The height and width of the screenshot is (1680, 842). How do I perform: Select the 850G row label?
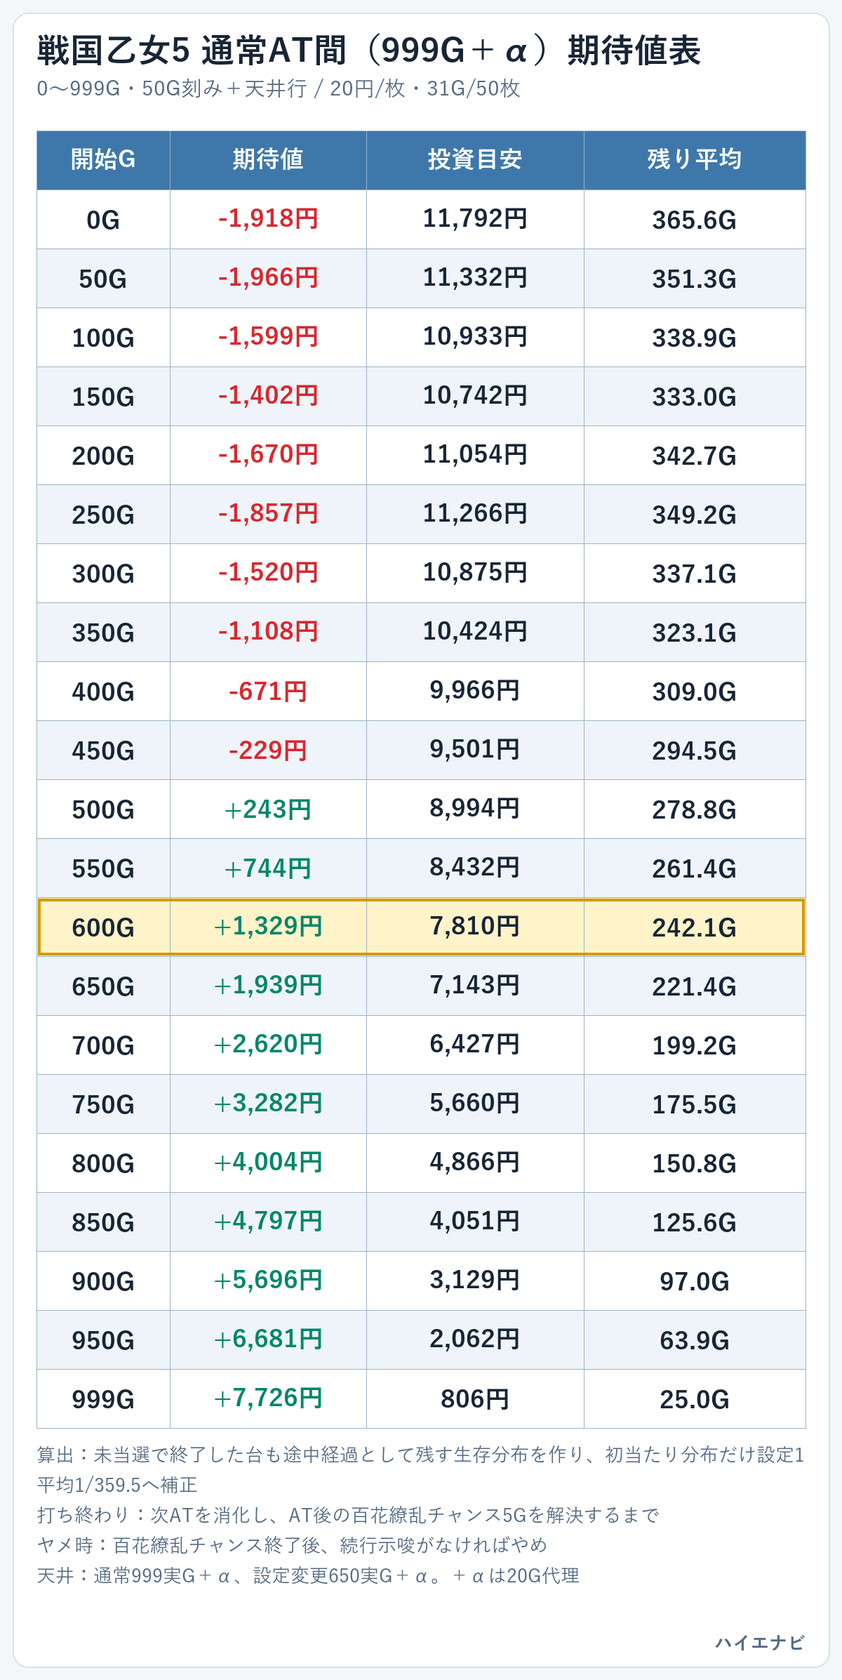(x=103, y=1222)
